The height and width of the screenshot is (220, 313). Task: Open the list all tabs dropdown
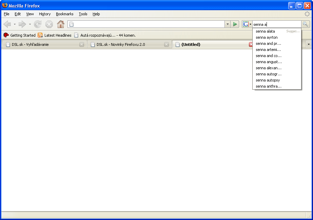pyautogui.click(x=309, y=44)
